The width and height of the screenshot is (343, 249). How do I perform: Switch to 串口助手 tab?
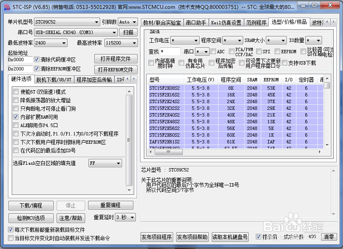pyautogui.click(x=196, y=23)
